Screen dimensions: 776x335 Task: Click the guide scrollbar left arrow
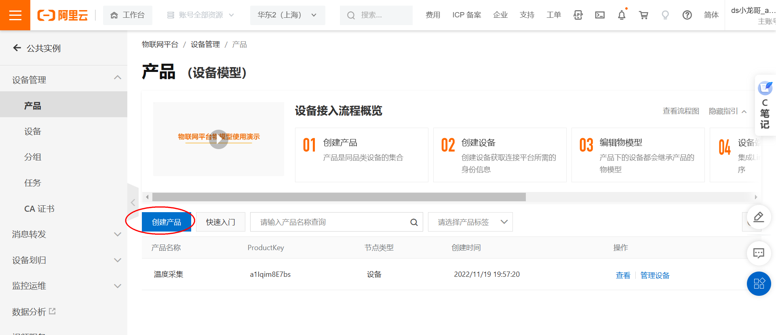(x=147, y=197)
